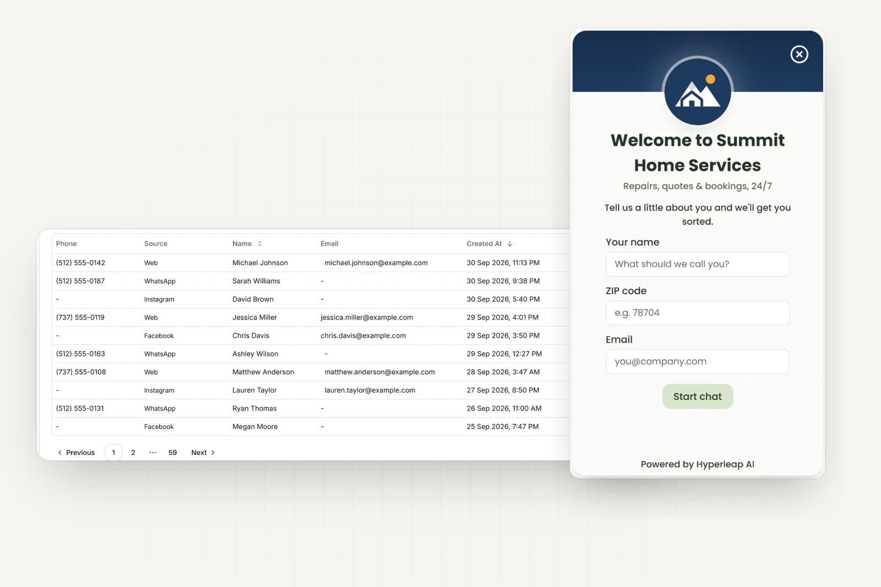Viewport: 881px width, 587px height.
Task: Click David Brown in the Name column
Action: tap(253, 299)
